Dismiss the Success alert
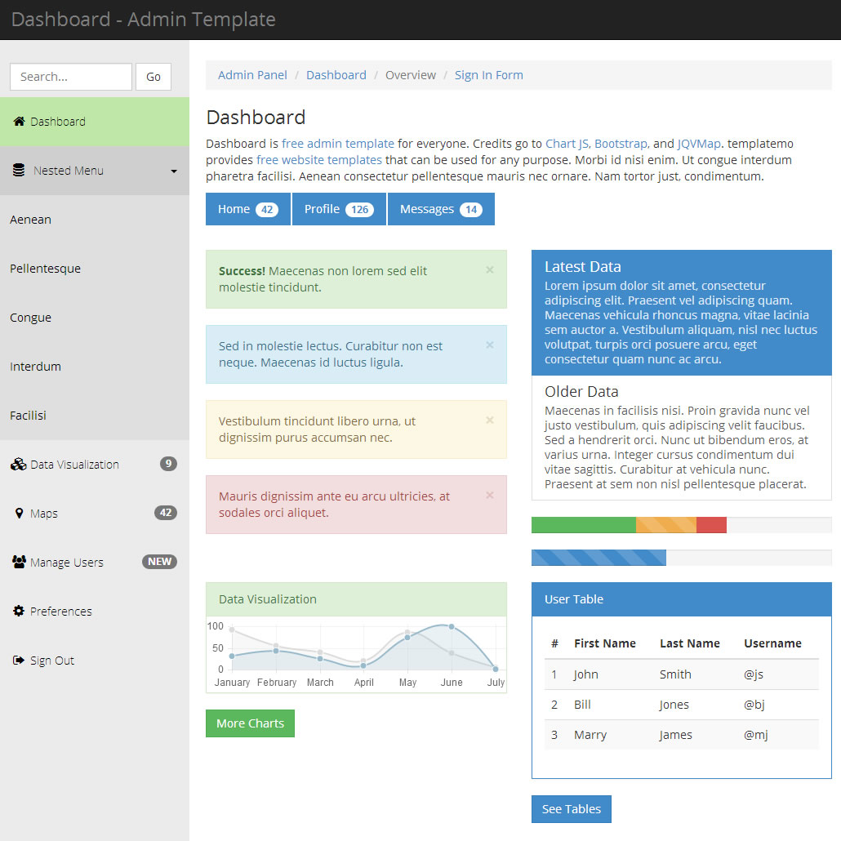Image resolution: width=841 pixels, height=841 pixels. click(x=489, y=269)
